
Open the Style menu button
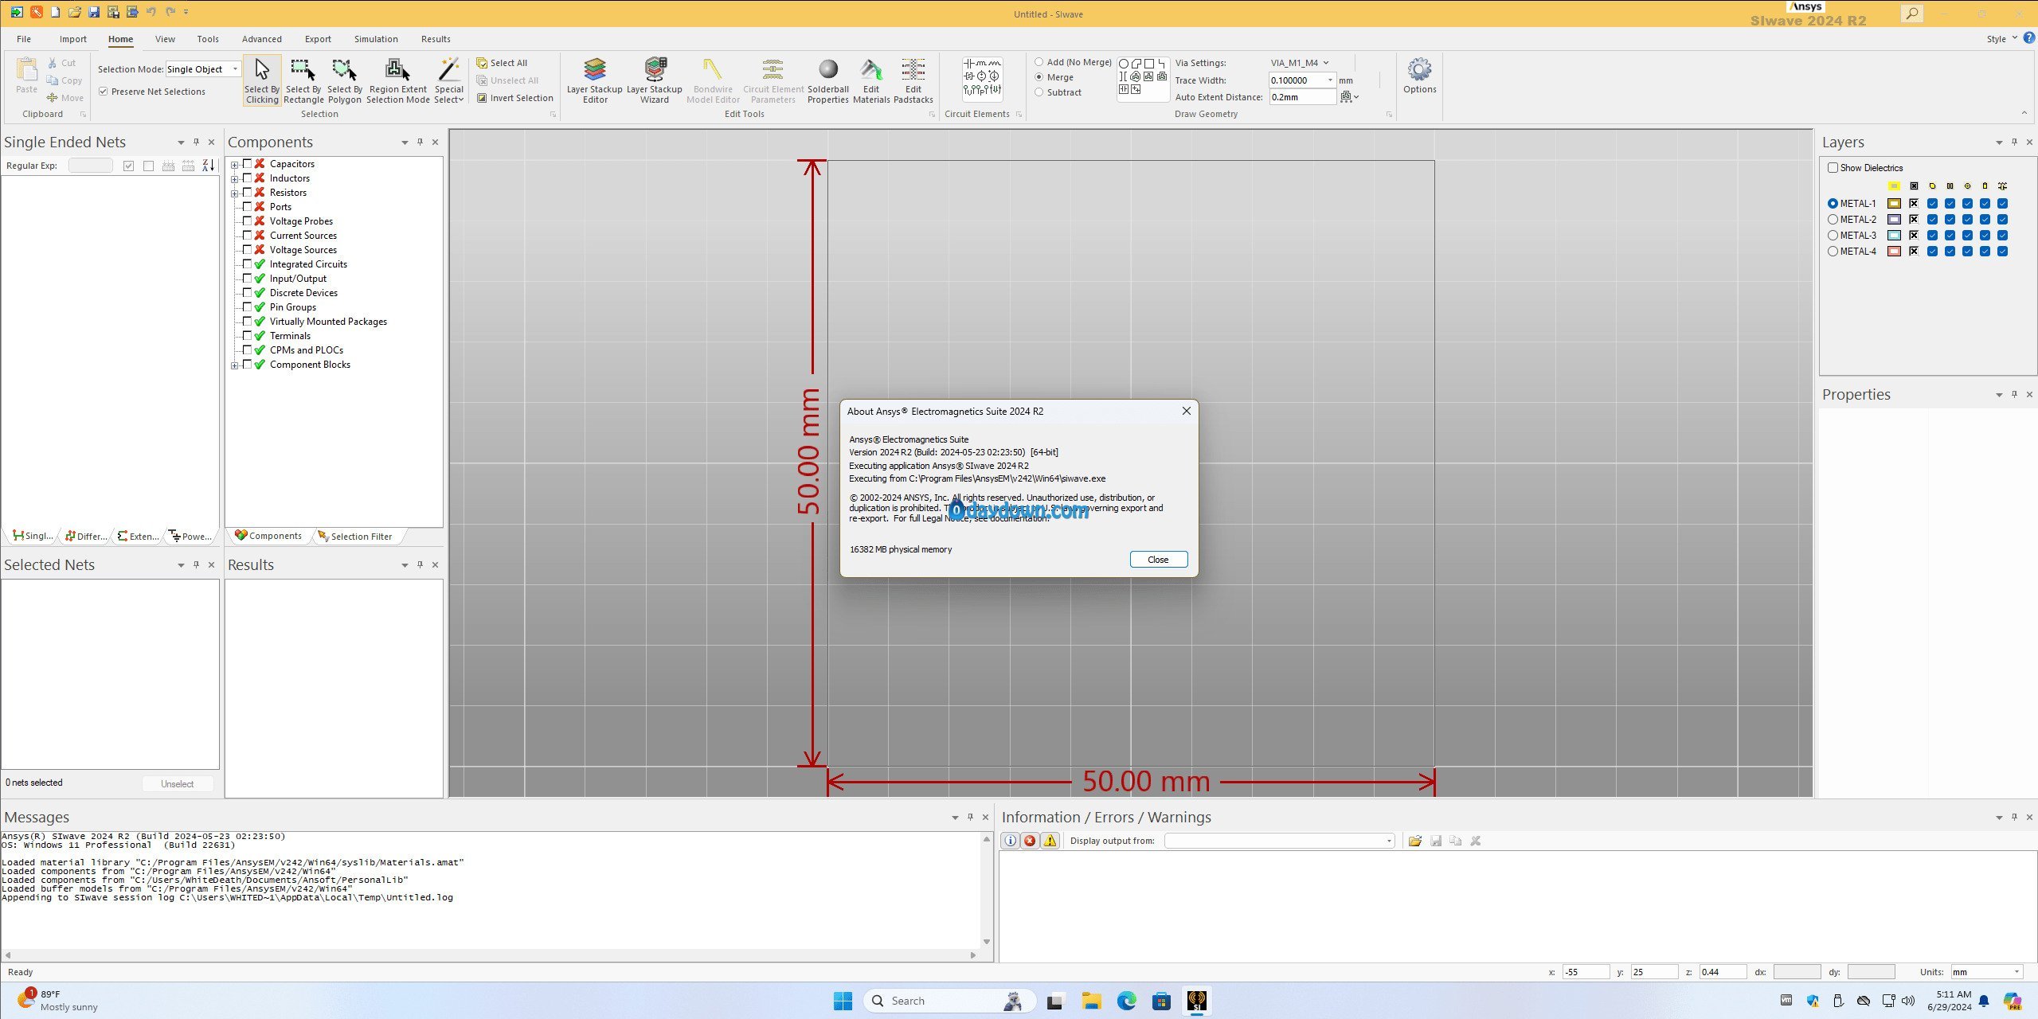pyautogui.click(x=2001, y=38)
